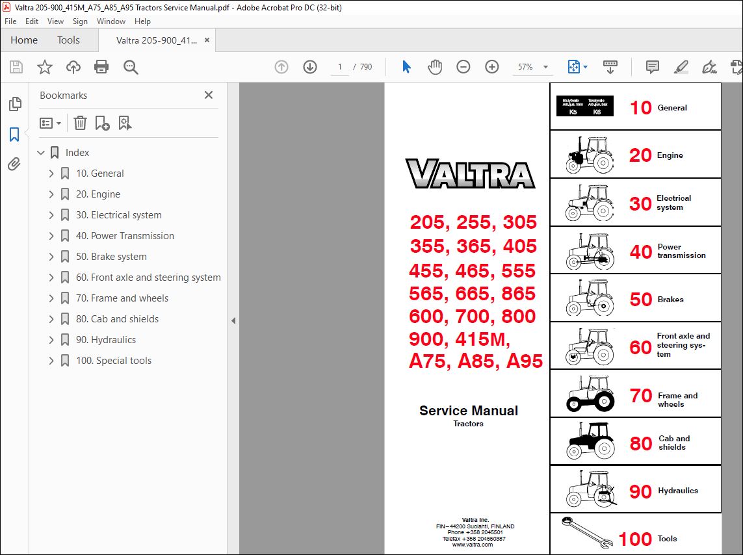Add a new bookmark icon
This screenshot has height=555, width=743.
click(102, 123)
